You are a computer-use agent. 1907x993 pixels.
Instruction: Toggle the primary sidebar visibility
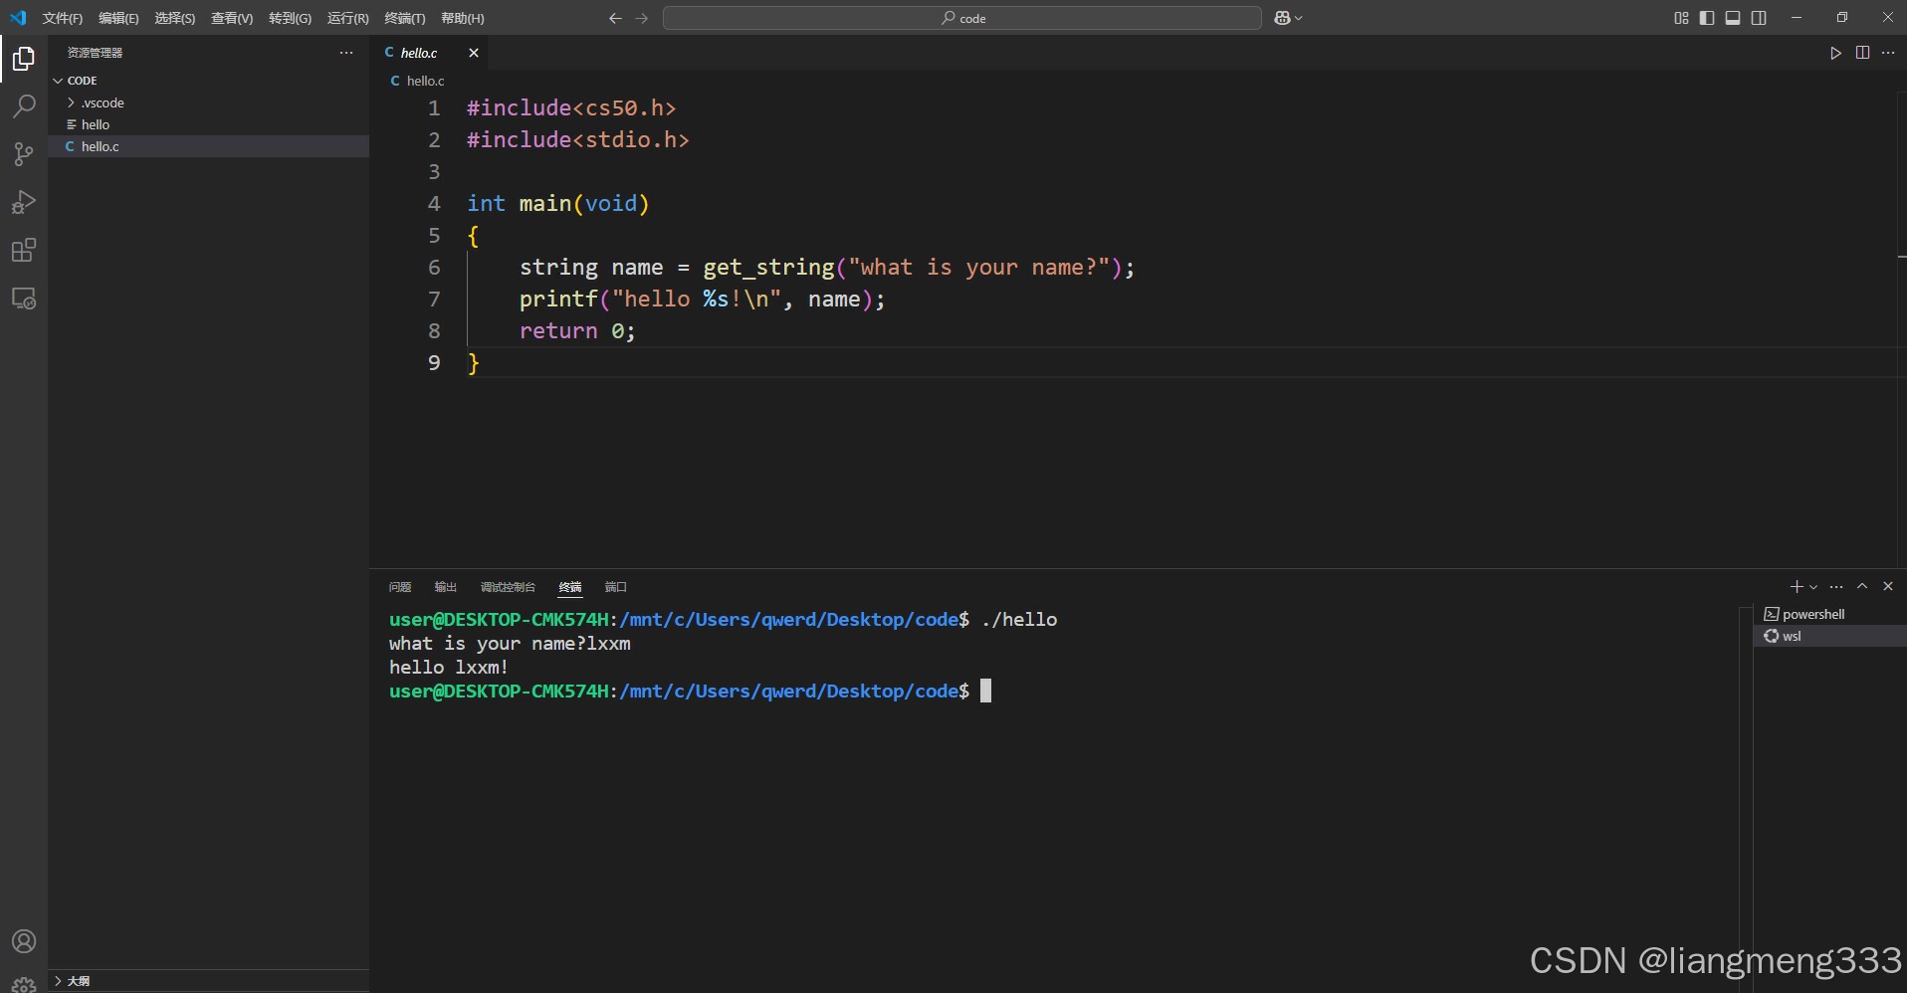point(1706,17)
